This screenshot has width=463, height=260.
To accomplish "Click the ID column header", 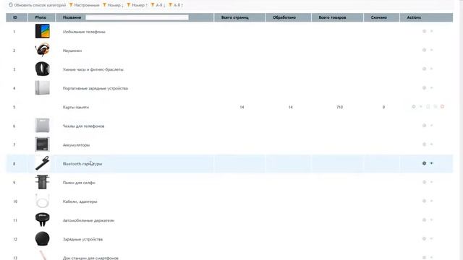I will [x=17, y=17].
